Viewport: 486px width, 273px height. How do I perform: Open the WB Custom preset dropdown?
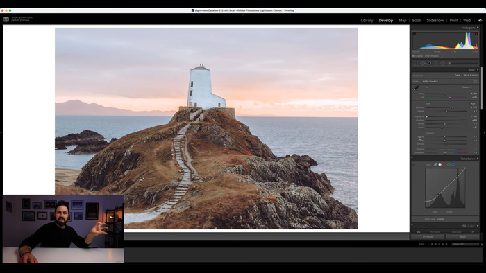[x=467, y=87]
